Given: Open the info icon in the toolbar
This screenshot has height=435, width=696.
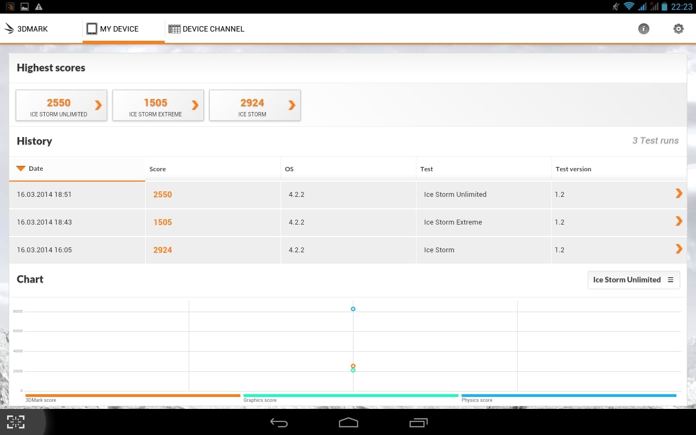Looking at the screenshot, I should tap(644, 29).
